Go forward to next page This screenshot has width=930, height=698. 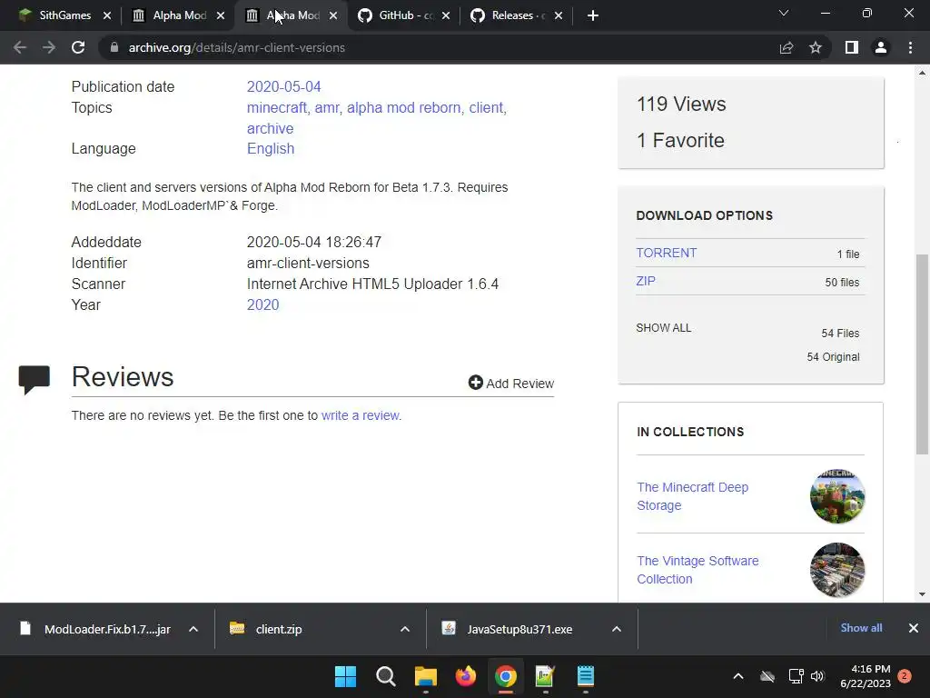[49, 47]
